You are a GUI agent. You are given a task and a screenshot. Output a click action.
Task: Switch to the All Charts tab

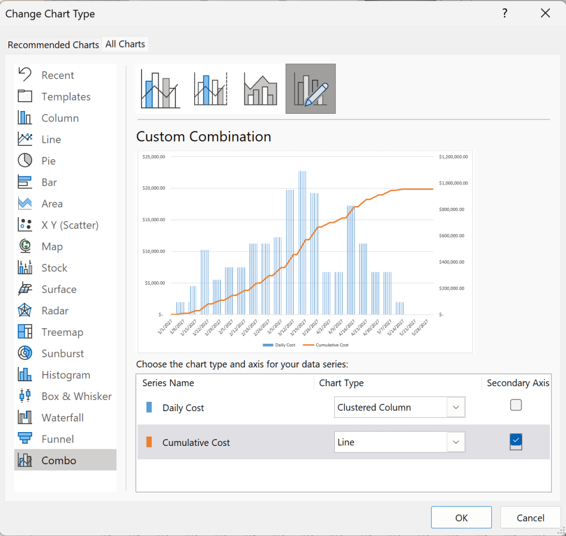click(x=125, y=44)
